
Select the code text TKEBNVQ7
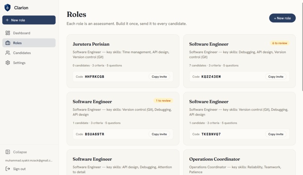click(211, 134)
